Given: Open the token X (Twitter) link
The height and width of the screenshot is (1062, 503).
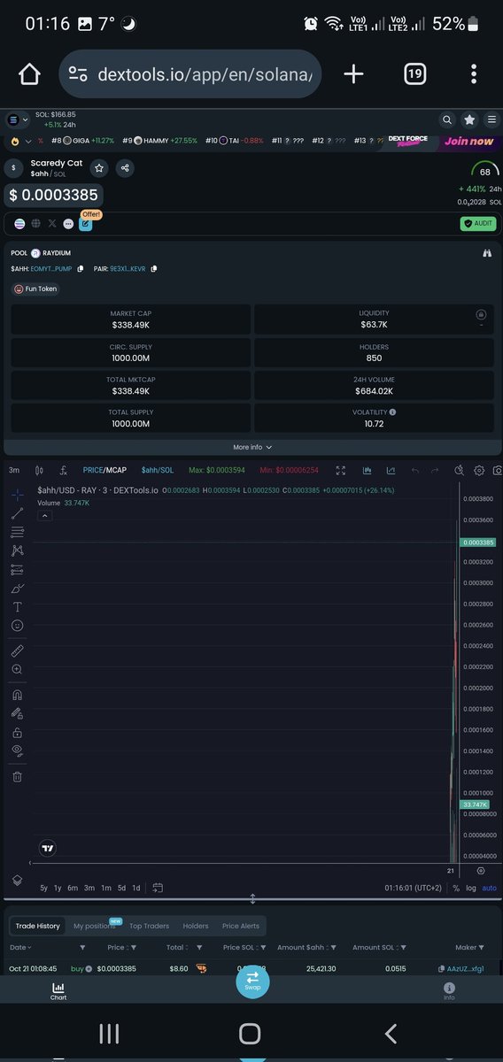Looking at the screenshot, I should pyautogui.click(x=52, y=224).
